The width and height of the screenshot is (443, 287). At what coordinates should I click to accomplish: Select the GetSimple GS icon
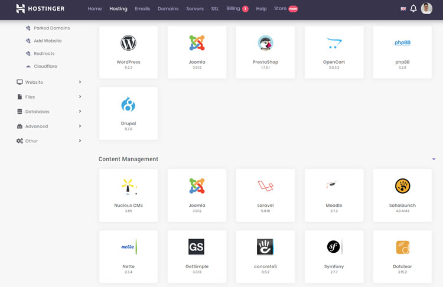click(x=196, y=247)
